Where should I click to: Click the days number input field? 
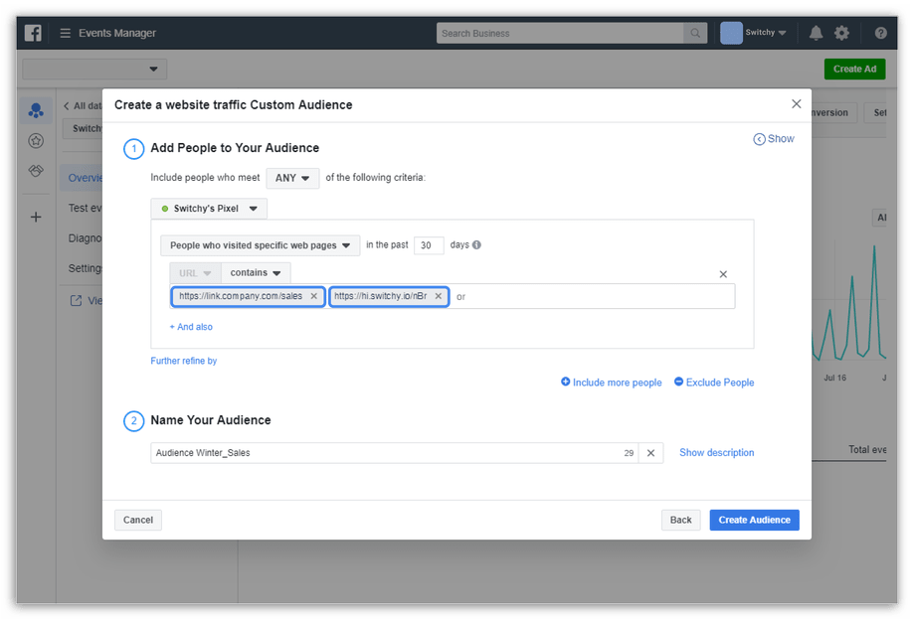pos(429,245)
